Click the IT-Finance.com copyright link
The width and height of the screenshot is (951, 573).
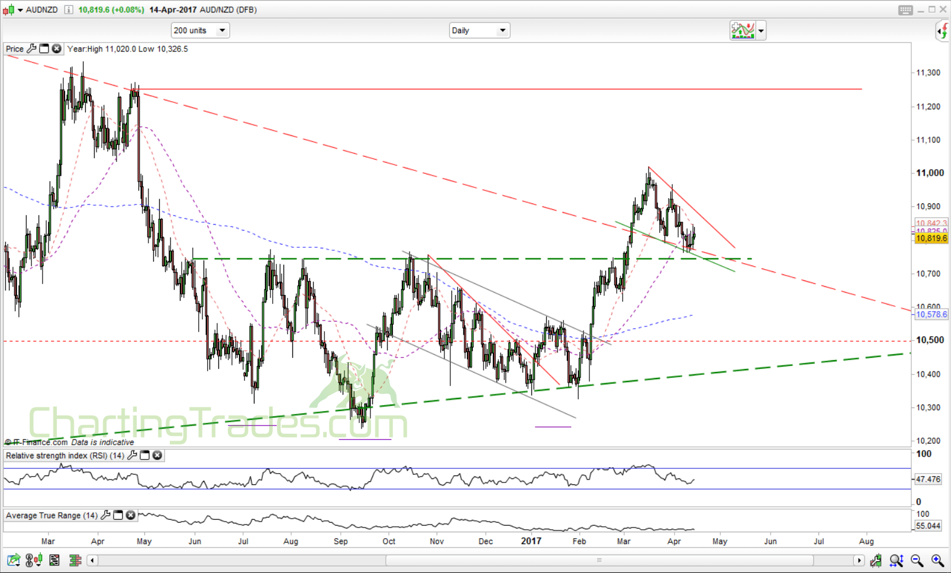coord(34,442)
